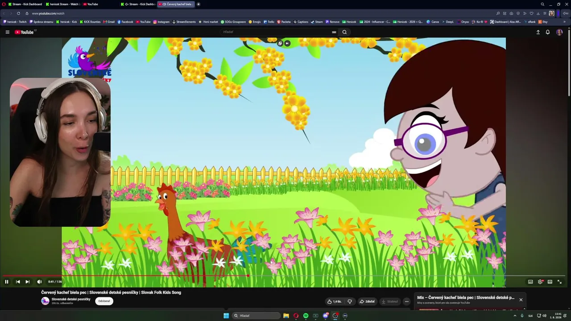Screen dimensions: 571x321
Task: Open the browser snapshot camera icon
Action: (511, 13)
